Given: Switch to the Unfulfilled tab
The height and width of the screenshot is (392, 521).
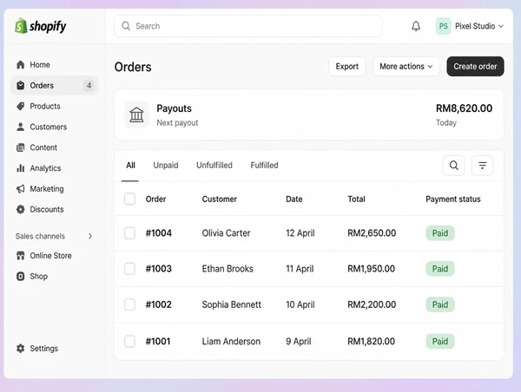Looking at the screenshot, I should click(214, 166).
